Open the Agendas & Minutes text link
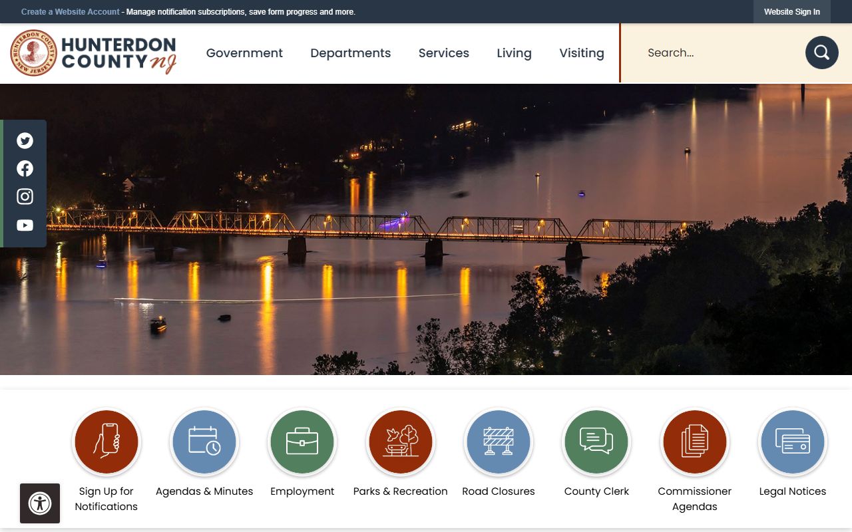 coord(204,491)
